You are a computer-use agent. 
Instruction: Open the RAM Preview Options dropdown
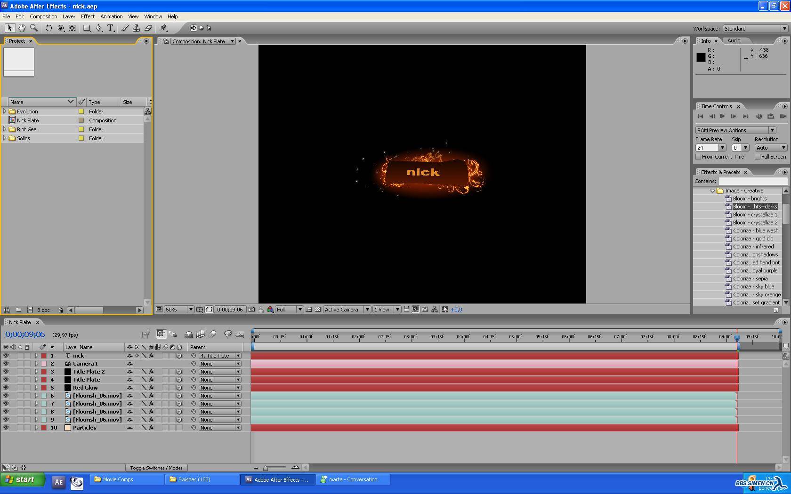coord(735,130)
